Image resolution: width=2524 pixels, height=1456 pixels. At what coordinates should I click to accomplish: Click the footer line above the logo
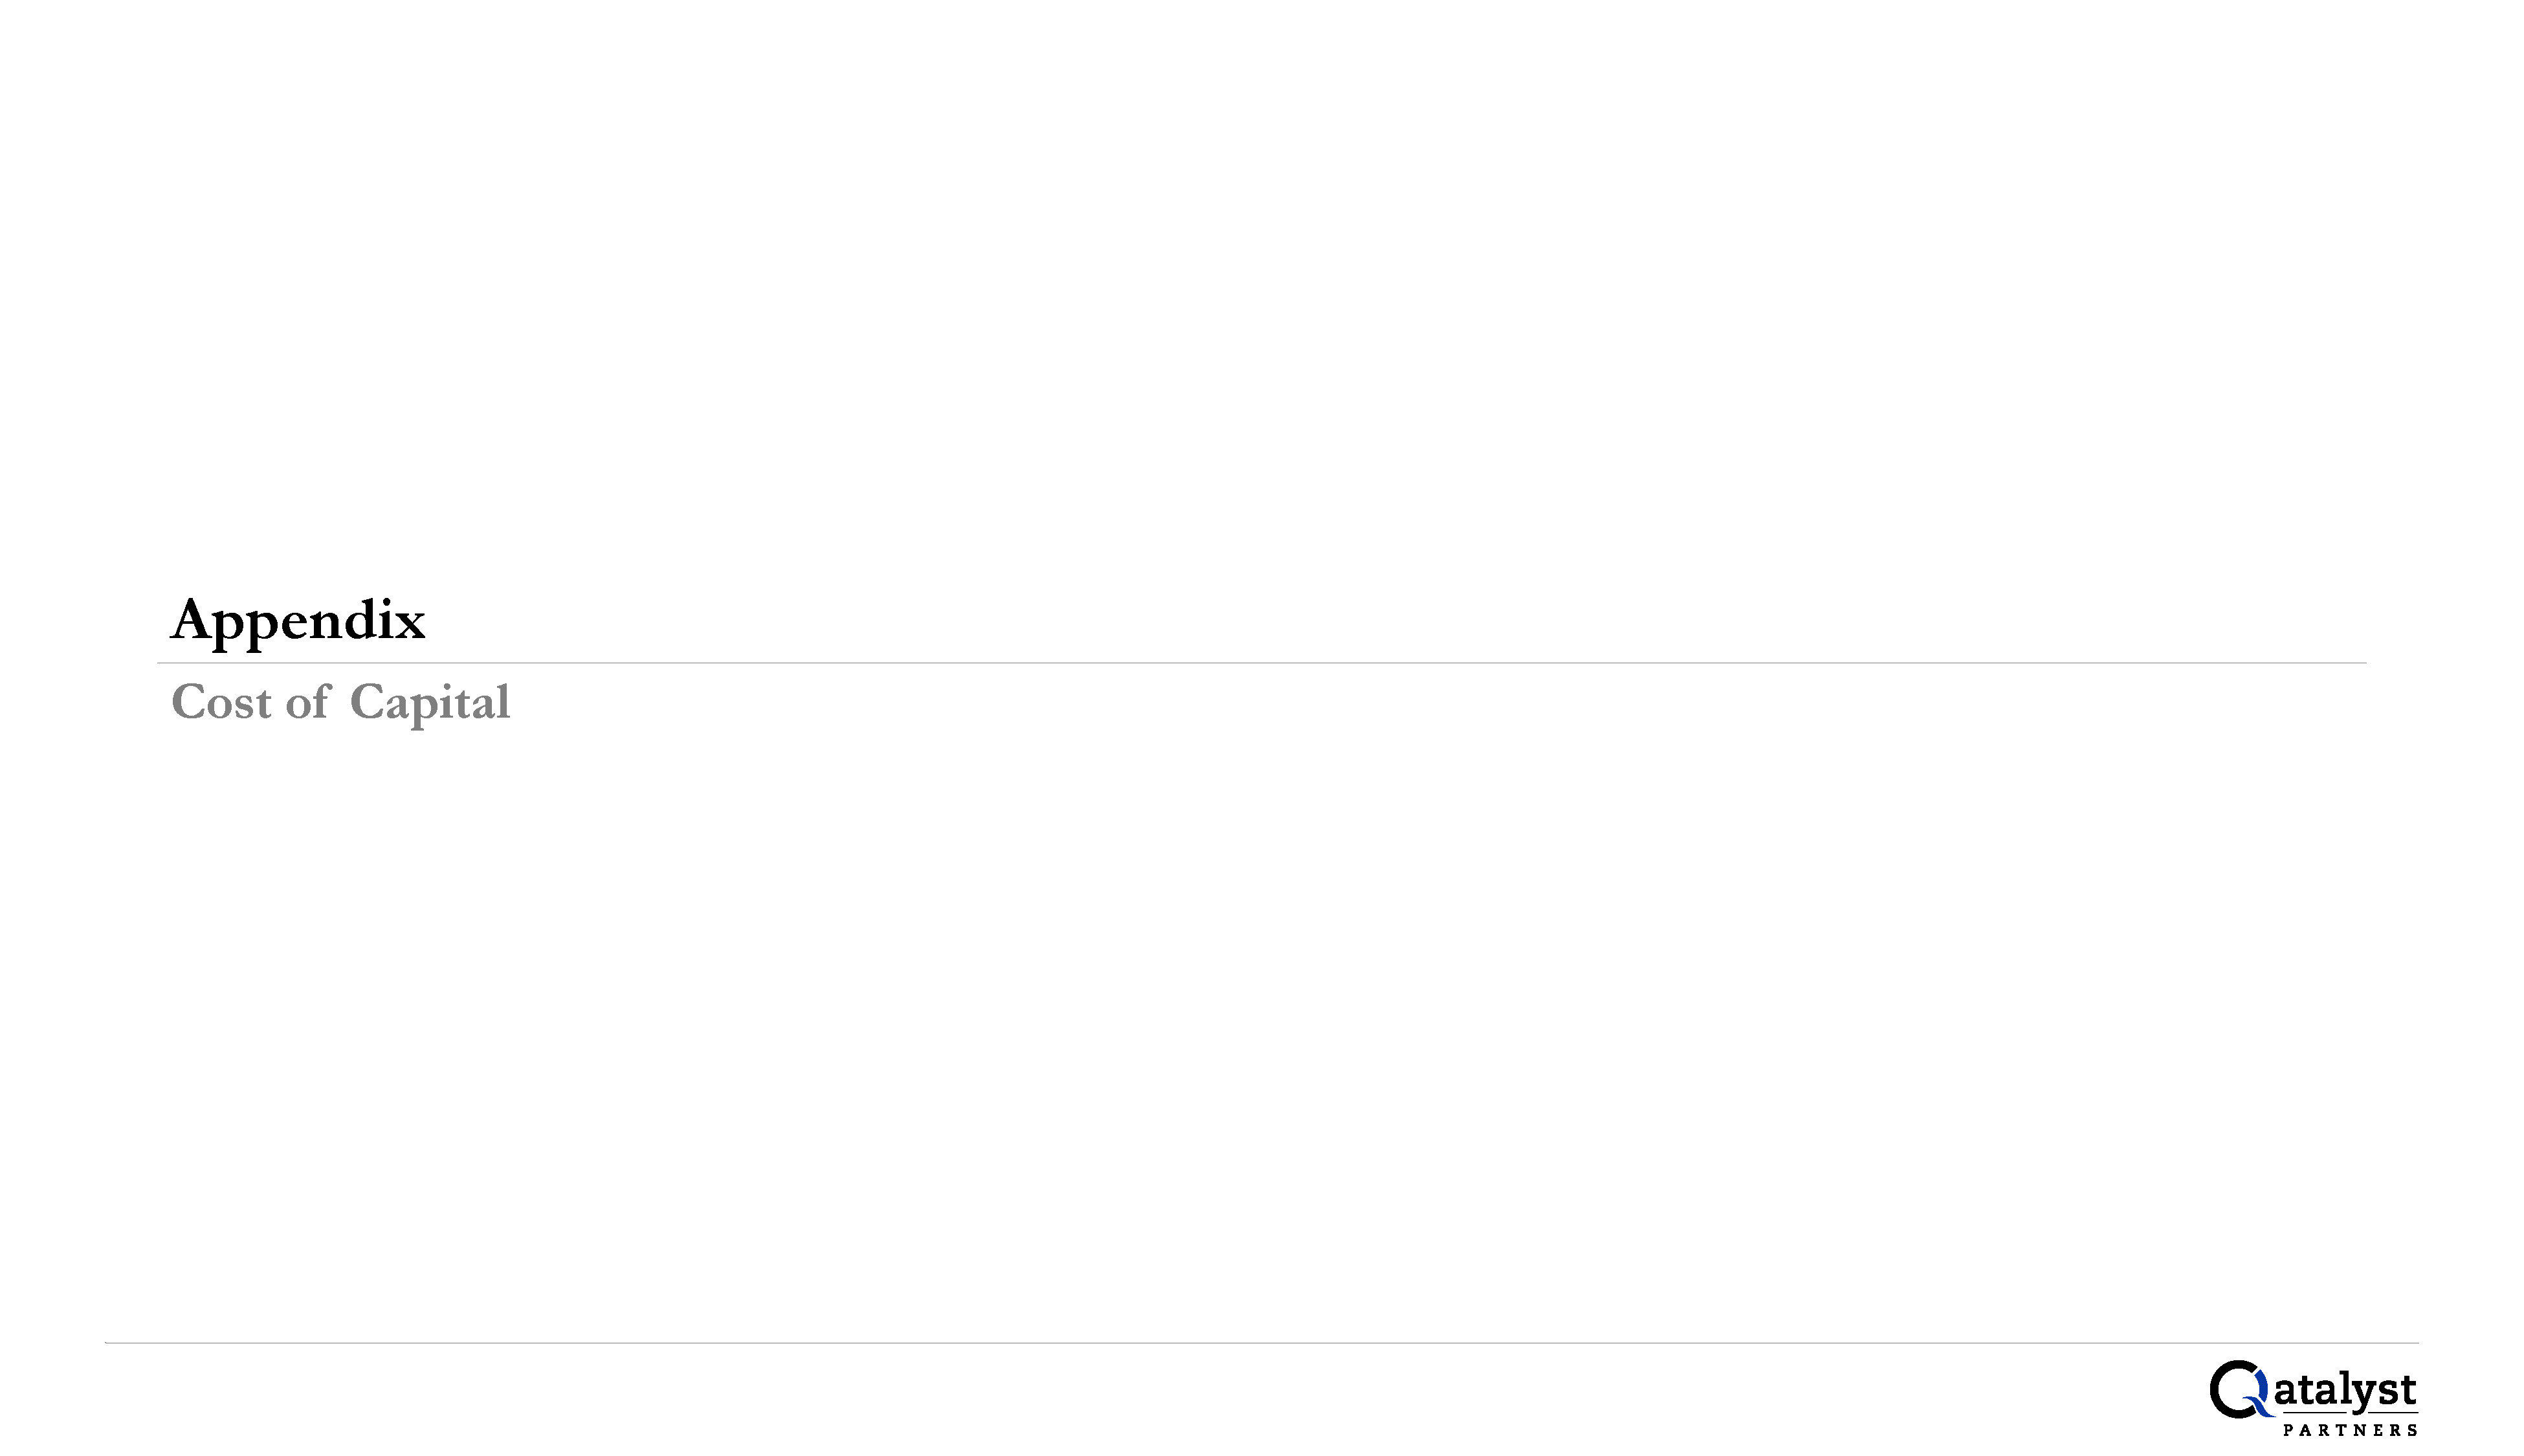tap(1261, 1342)
